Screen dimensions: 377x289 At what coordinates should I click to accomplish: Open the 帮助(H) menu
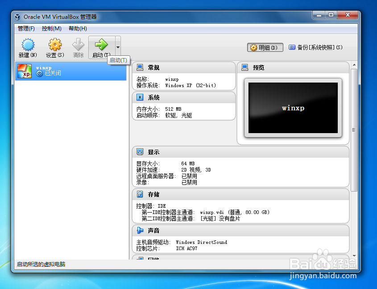(78, 29)
